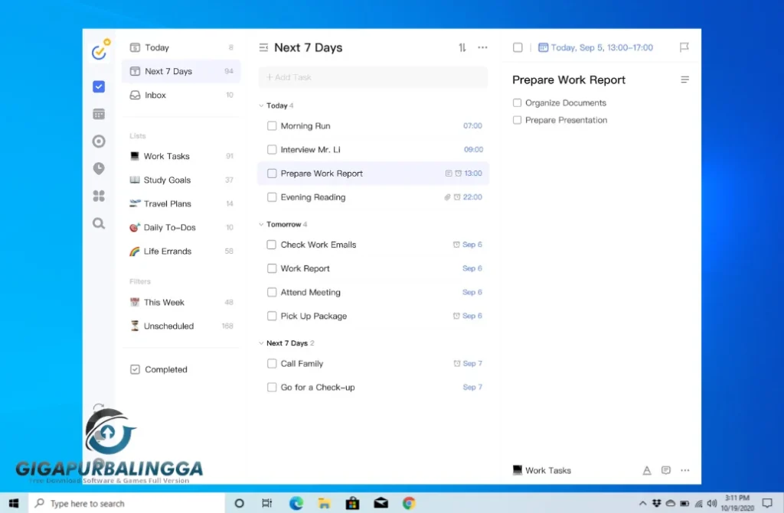Image resolution: width=784 pixels, height=513 pixels.
Task: Click the sort arrows icon
Action: click(x=462, y=47)
